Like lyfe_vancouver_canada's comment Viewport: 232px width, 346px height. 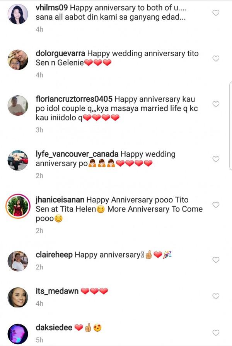click(216, 159)
